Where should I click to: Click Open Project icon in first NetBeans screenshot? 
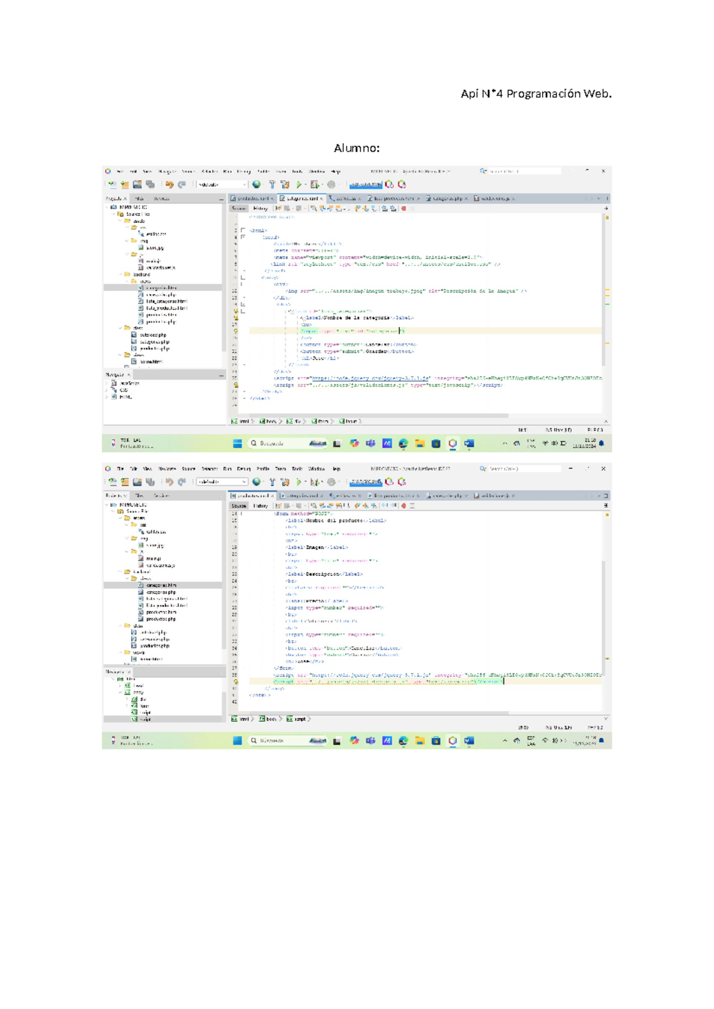point(137,184)
